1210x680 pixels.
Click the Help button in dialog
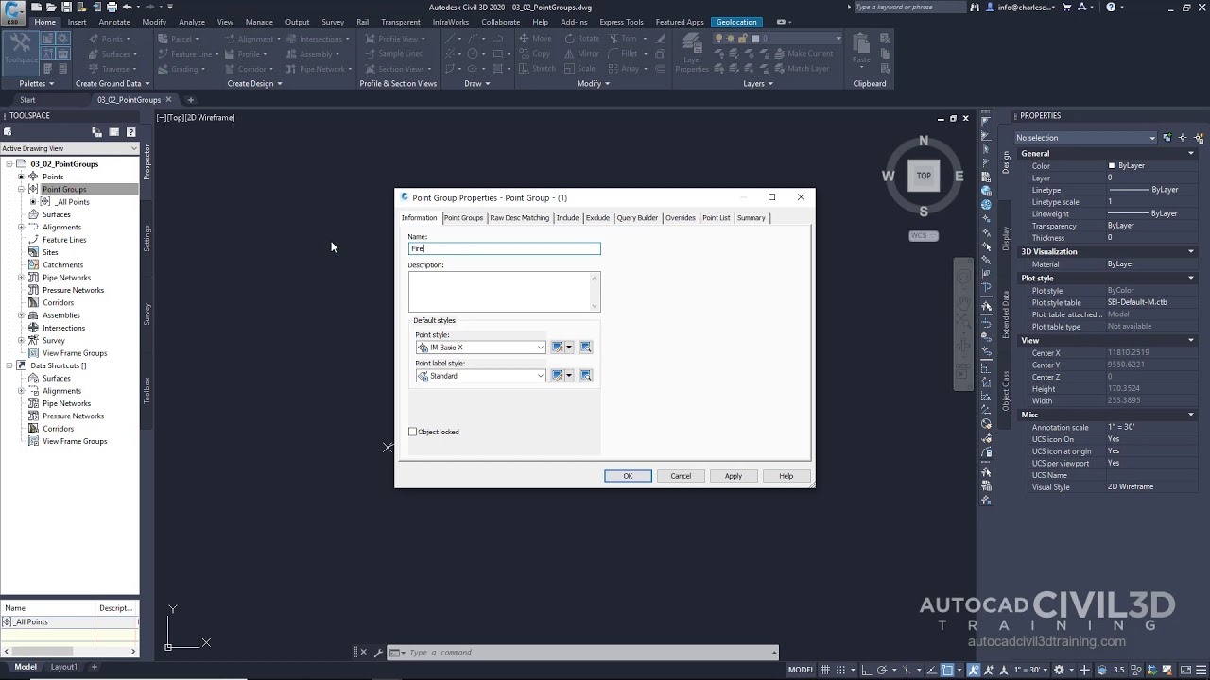click(x=786, y=476)
